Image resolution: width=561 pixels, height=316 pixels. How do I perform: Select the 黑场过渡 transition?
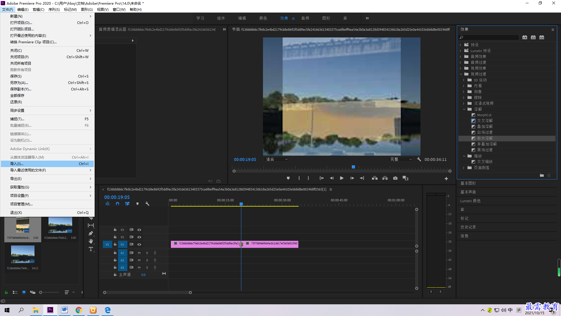click(485, 150)
